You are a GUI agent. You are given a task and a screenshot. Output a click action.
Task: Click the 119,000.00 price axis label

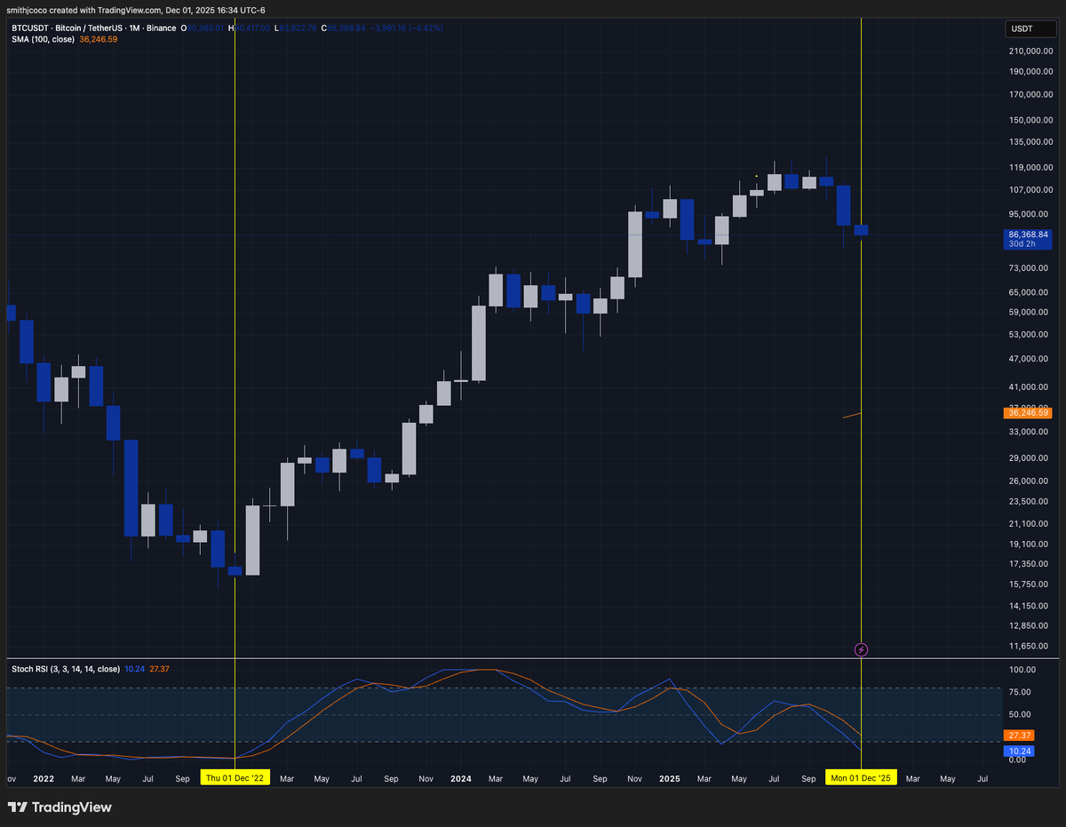[x=1030, y=167]
